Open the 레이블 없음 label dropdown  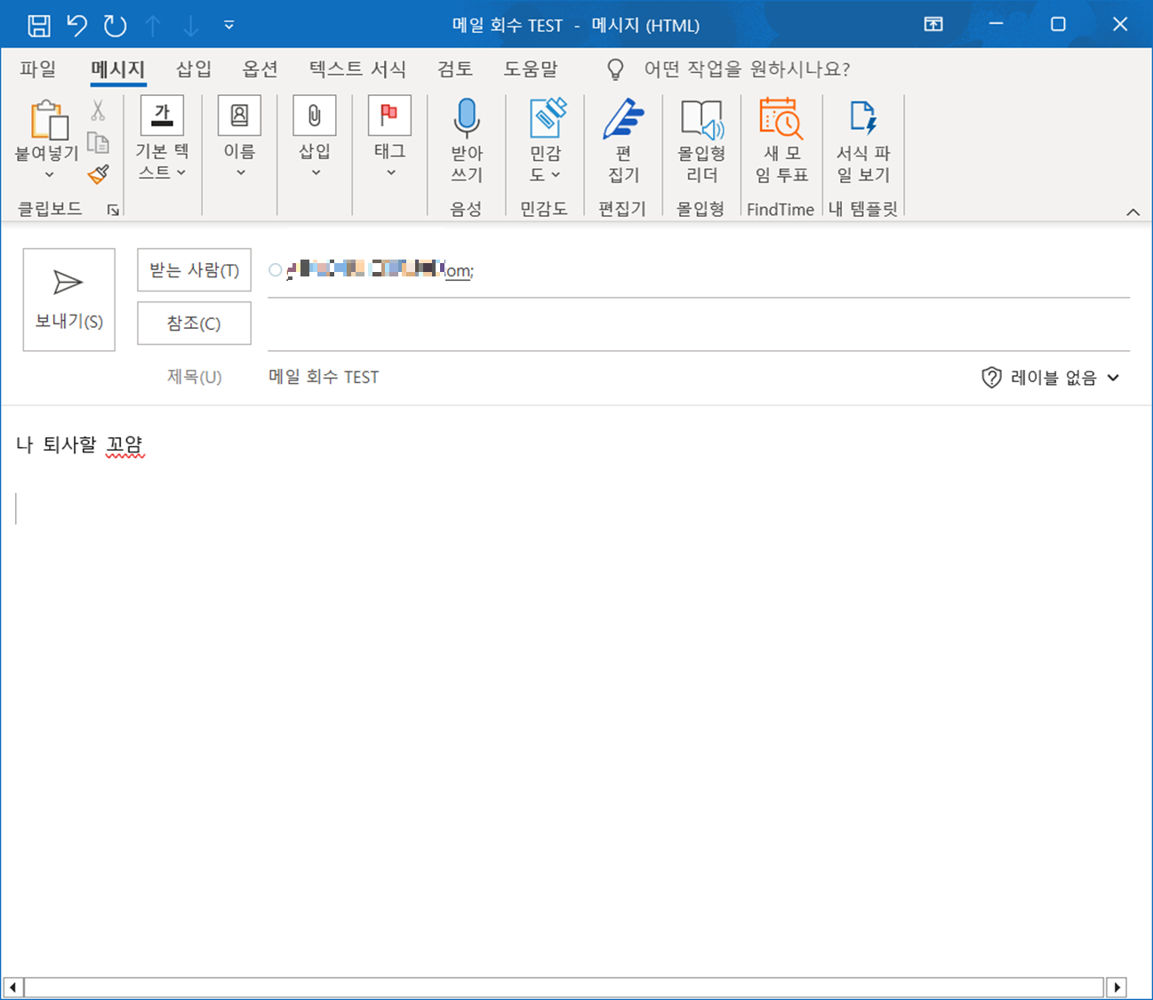[x=1050, y=378]
